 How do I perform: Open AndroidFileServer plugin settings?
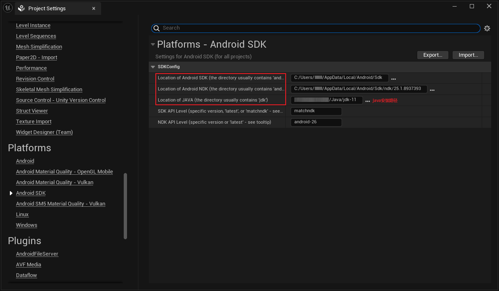point(37,254)
